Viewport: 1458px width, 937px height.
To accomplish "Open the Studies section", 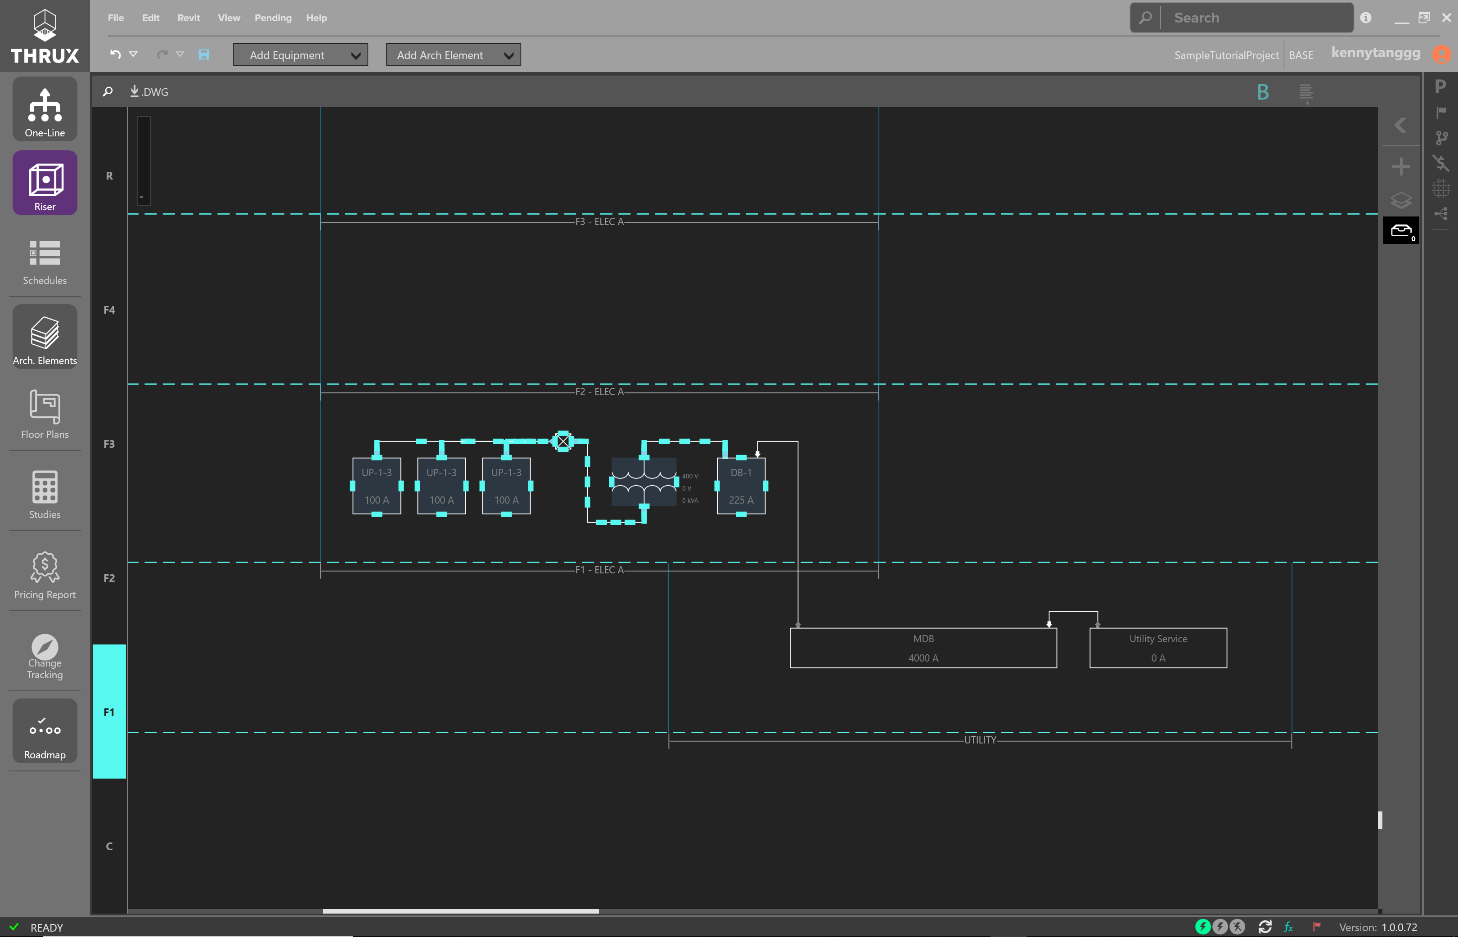I will point(45,495).
